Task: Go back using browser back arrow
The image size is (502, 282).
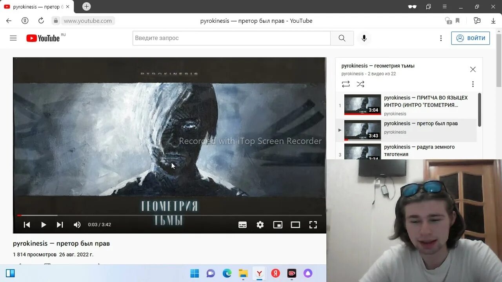Action: coord(9,21)
